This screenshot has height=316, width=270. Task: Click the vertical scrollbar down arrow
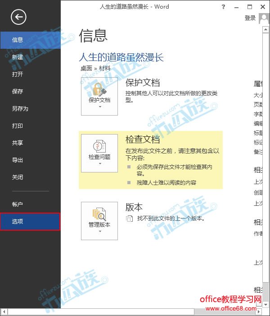265,304
